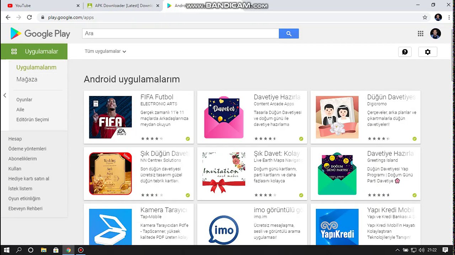The image size is (455, 255).
Task: Open the Kamera Tarayıcı scanner icon
Action: coord(110,227)
